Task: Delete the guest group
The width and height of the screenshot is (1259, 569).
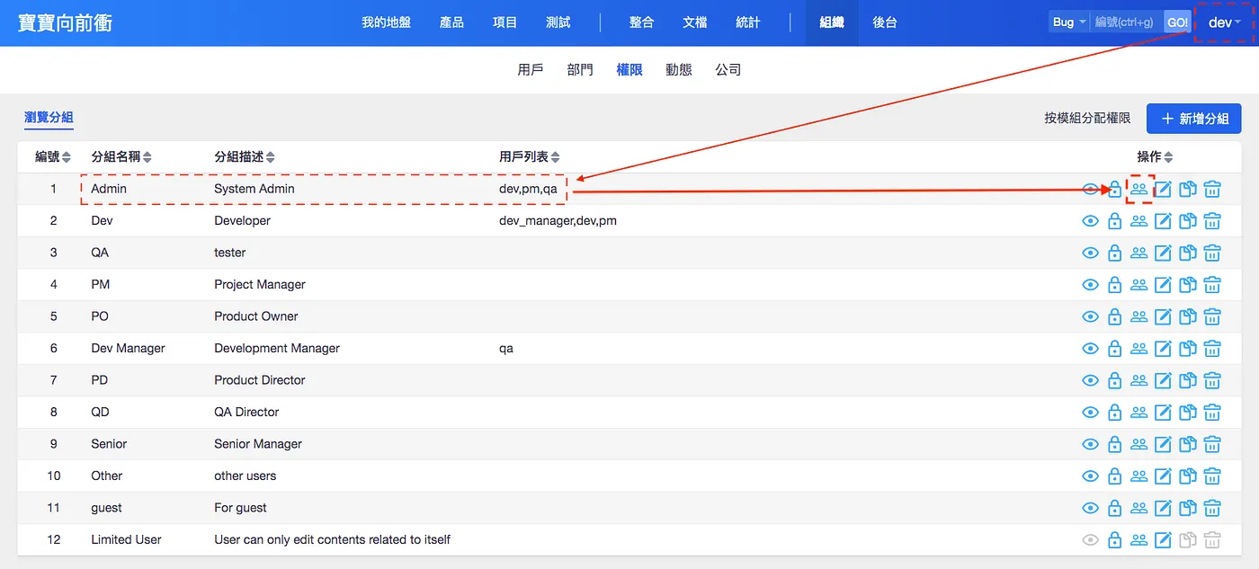Action: 1212,508
